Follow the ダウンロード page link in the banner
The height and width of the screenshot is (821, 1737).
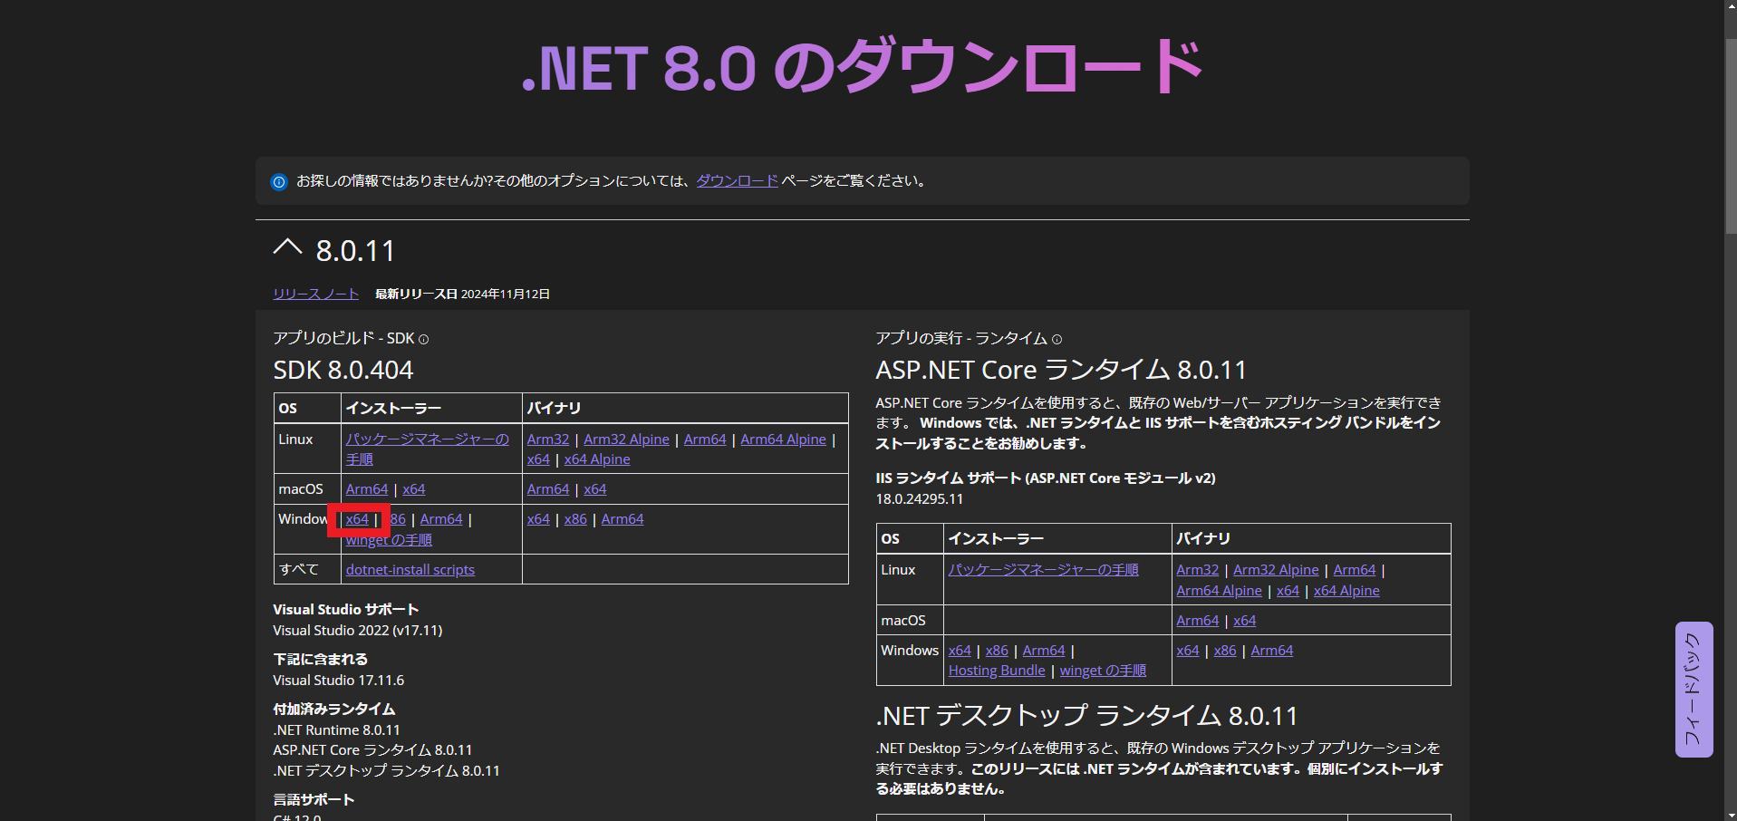click(x=737, y=180)
